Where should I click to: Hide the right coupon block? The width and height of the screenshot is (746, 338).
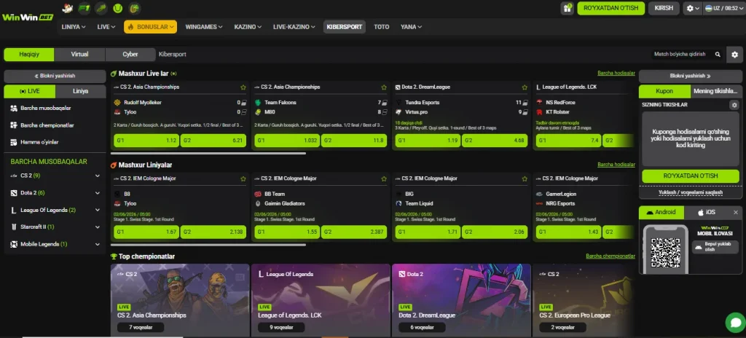[x=691, y=76]
